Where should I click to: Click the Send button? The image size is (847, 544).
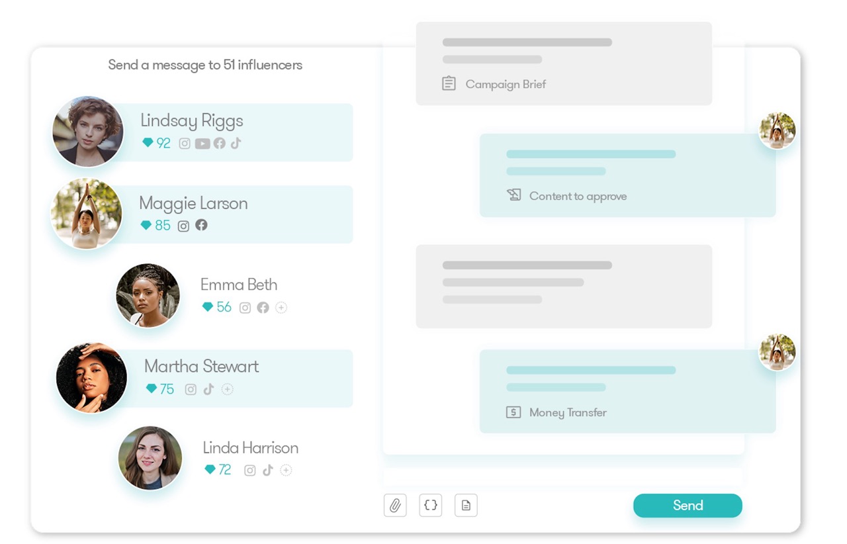pos(688,505)
